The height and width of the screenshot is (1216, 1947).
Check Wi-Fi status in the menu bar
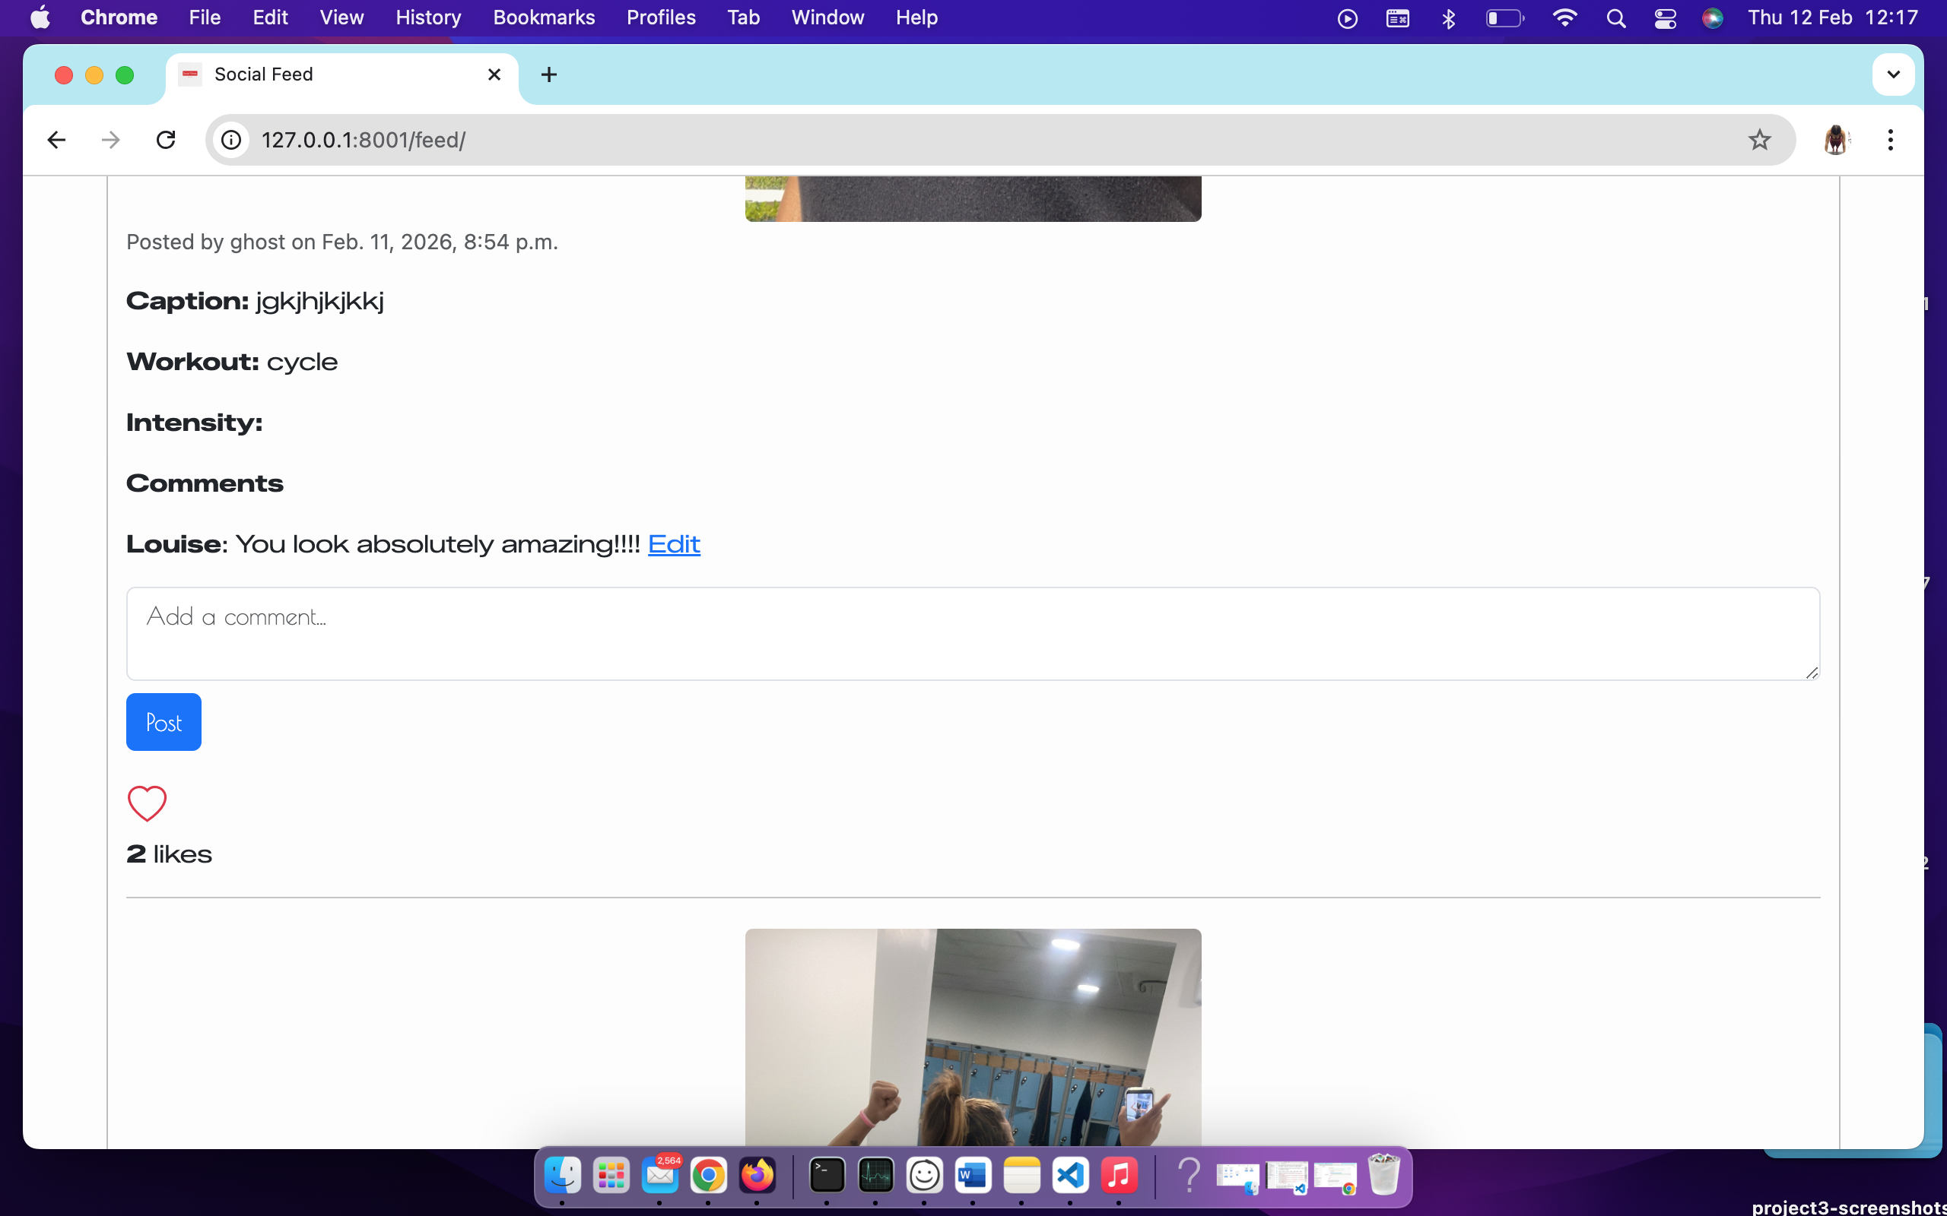tap(1564, 17)
